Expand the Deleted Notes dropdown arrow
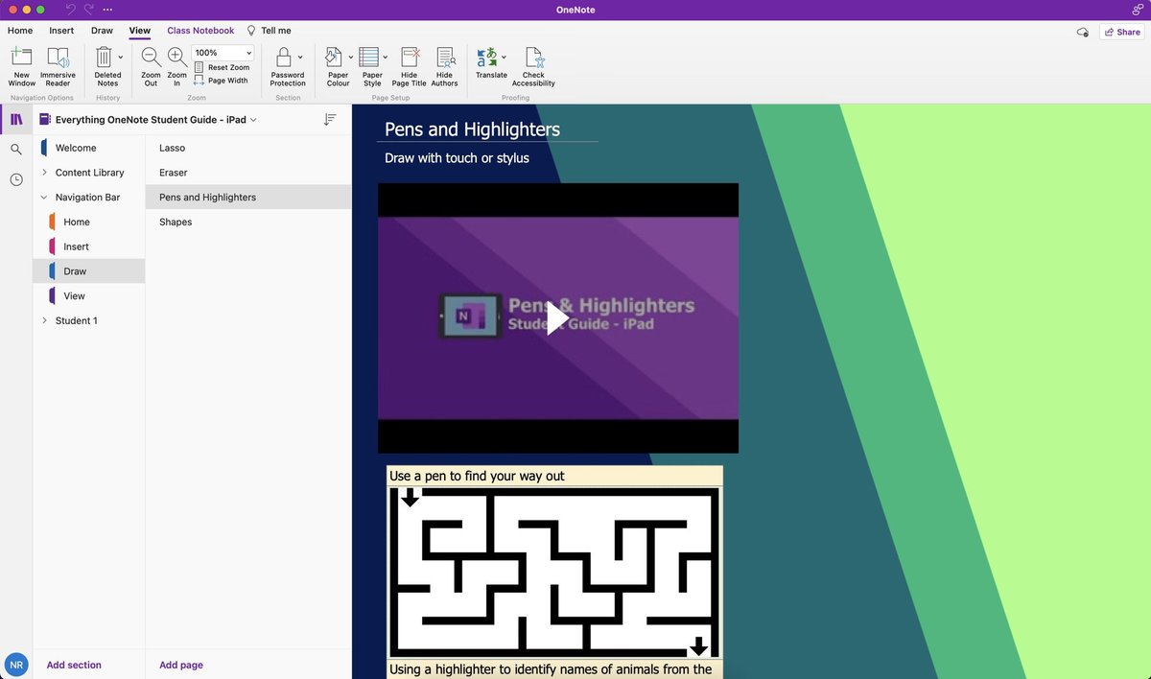The width and height of the screenshot is (1151, 679). coord(120,57)
